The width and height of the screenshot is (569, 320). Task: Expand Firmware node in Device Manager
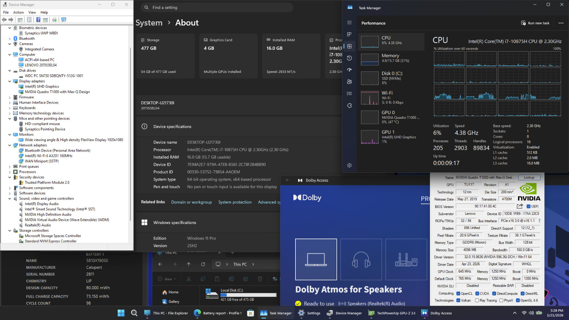(x=10, y=97)
